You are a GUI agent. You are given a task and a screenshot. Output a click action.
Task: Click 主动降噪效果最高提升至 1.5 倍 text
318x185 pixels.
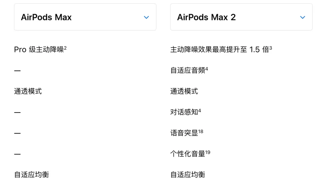219,50
